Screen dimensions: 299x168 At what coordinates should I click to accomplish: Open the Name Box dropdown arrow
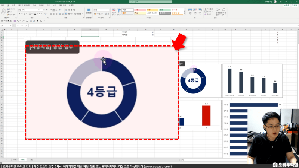(x=11, y=26)
